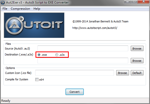Click the Source (AutoIt .au3) input field
Viewport: 150px width, 104px height.
click(82, 48)
